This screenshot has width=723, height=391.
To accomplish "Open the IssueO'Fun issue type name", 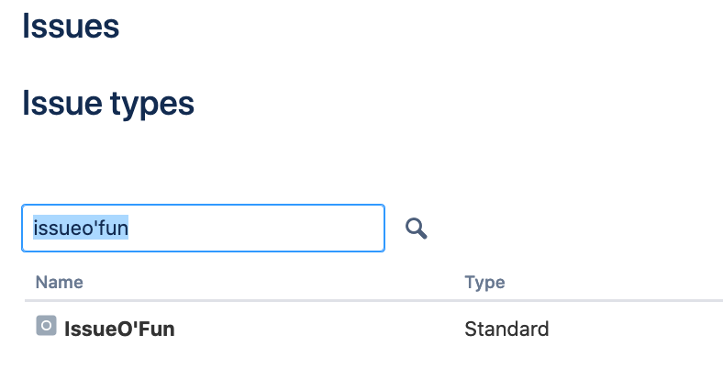I will (x=119, y=330).
